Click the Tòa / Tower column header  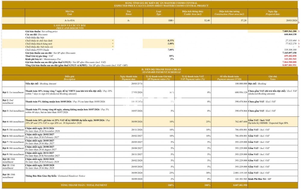point(129,13)
